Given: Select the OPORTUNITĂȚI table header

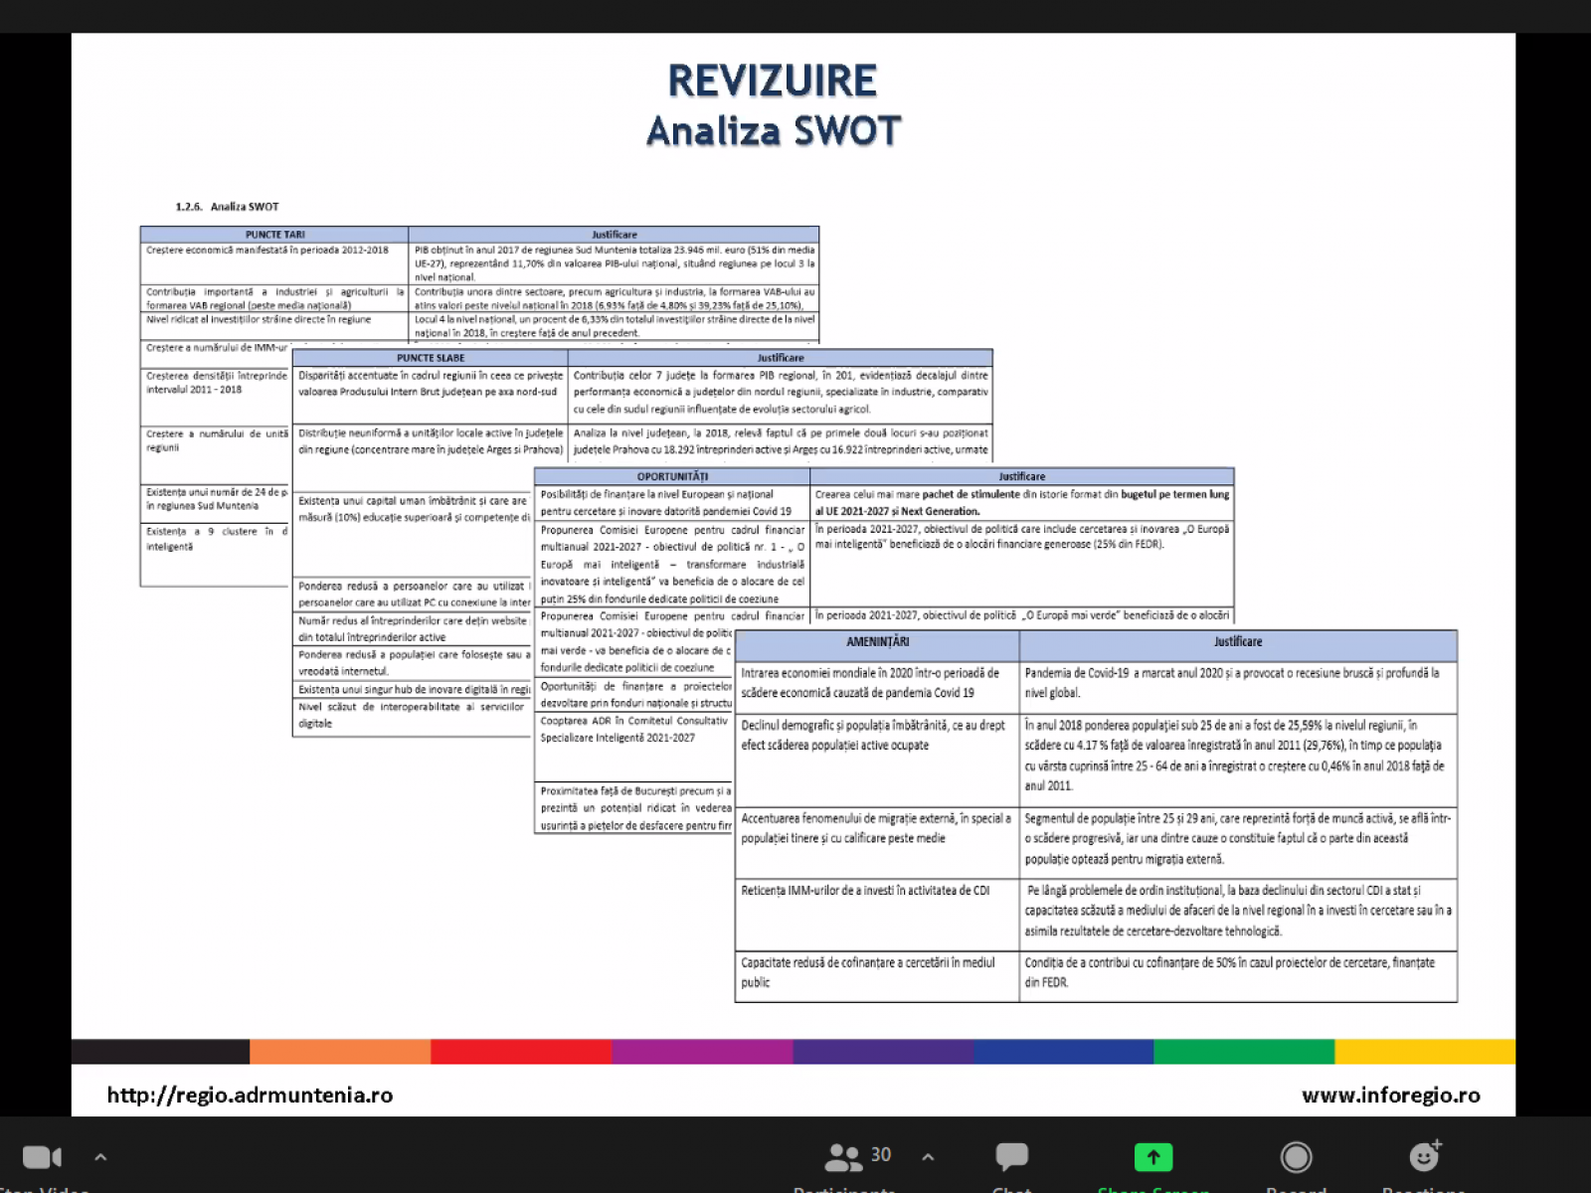Looking at the screenshot, I should click(x=672, y=476).
